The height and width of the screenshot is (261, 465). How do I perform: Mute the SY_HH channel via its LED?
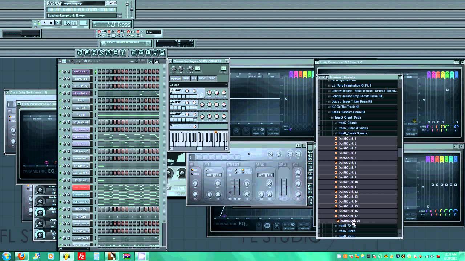60,115
